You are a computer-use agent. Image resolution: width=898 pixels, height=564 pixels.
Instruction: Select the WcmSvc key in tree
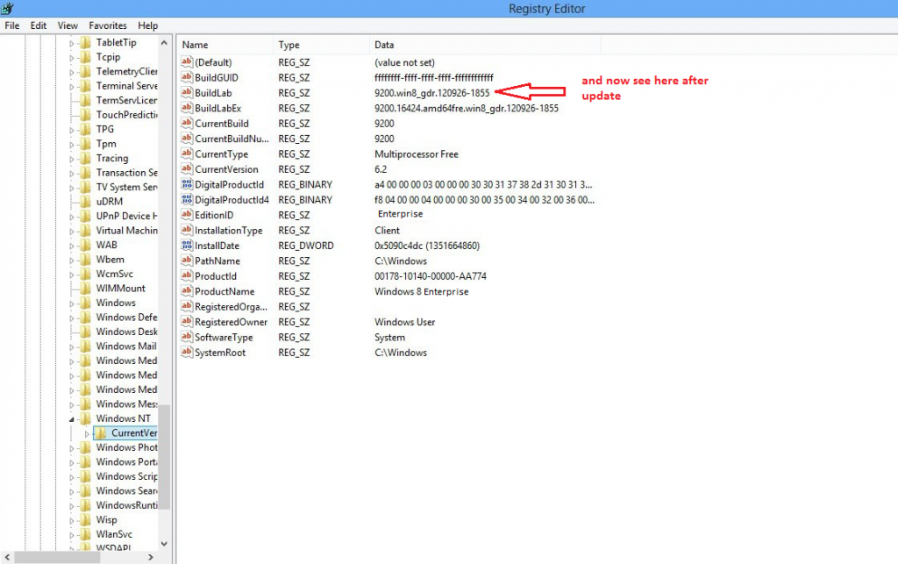click(115, 274)
